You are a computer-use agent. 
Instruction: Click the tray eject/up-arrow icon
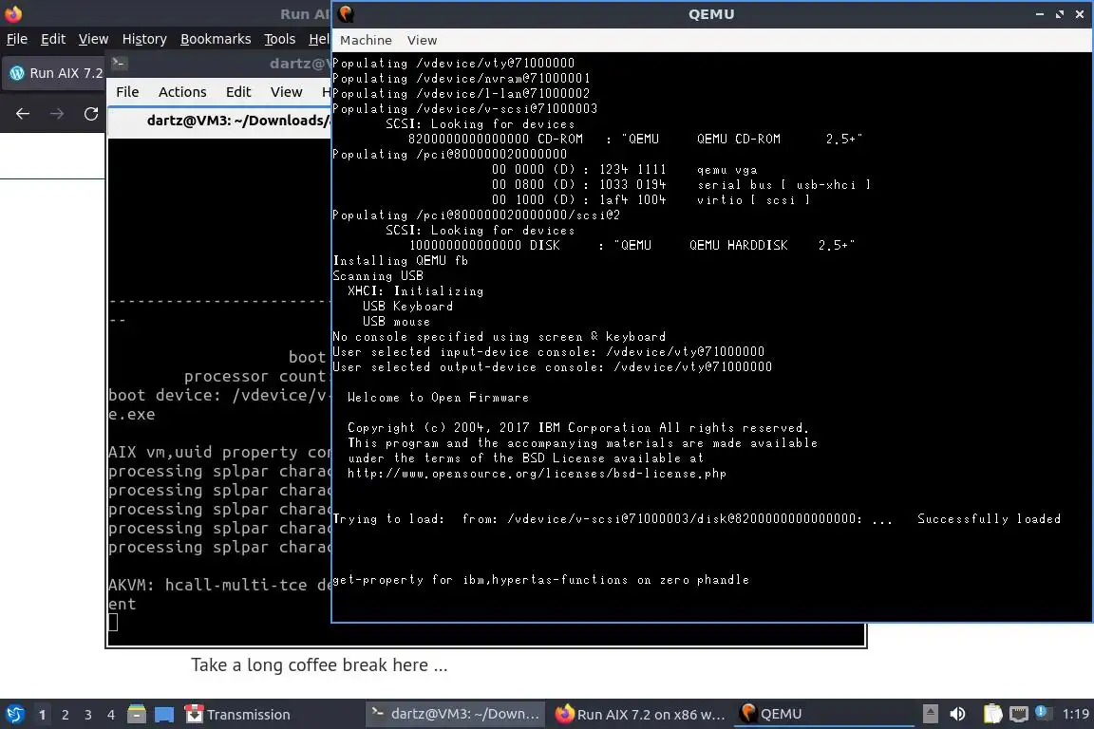(931, 714)
